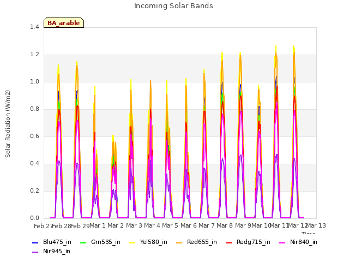Click the BA_arable site label

pos(64,23)
